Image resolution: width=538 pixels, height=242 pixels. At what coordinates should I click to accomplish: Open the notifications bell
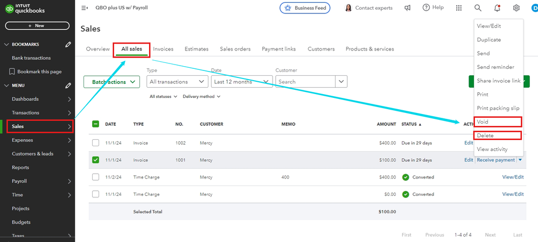coord(497,8)
